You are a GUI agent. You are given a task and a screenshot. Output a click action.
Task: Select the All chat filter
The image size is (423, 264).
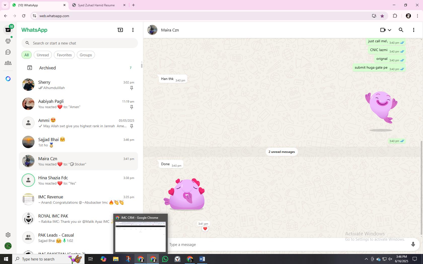pyautogui.click(x=26, y=55)
